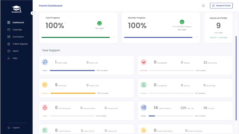Image resolution: width=239 pixels, height=134 pixels.
Task: Click the Academy card's orange play icon
Action: 45,85
